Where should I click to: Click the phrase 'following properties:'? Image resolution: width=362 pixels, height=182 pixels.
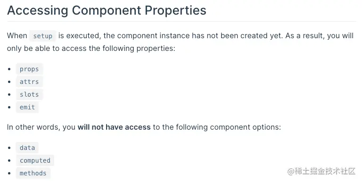tap(139, 49)
